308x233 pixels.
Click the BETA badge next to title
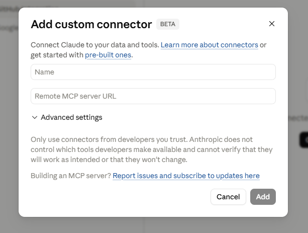pos(168,24)
